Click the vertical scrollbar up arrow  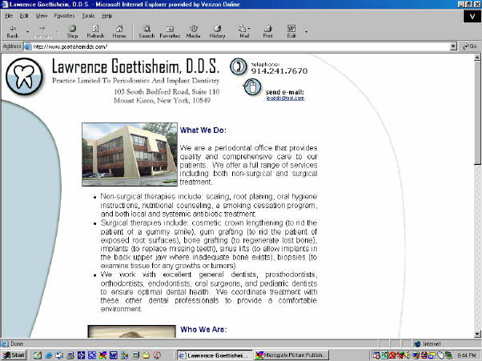point(477,57)
